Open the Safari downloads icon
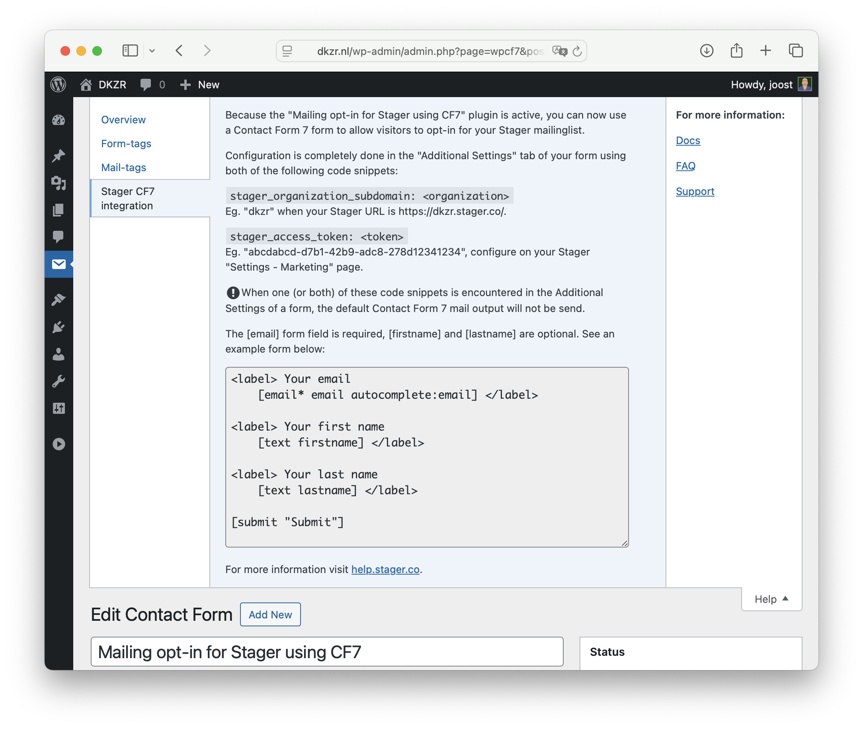The height and width of the screenshot is (729, 863). (706, 51)
